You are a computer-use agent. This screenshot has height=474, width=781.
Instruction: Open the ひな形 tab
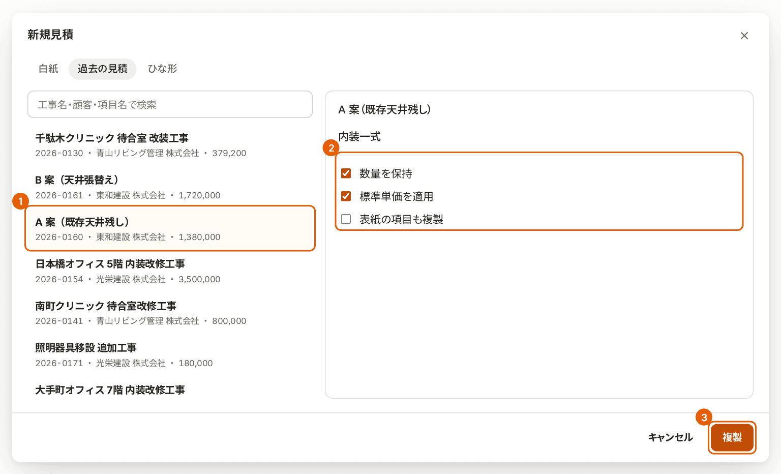(x=162, y=69)
